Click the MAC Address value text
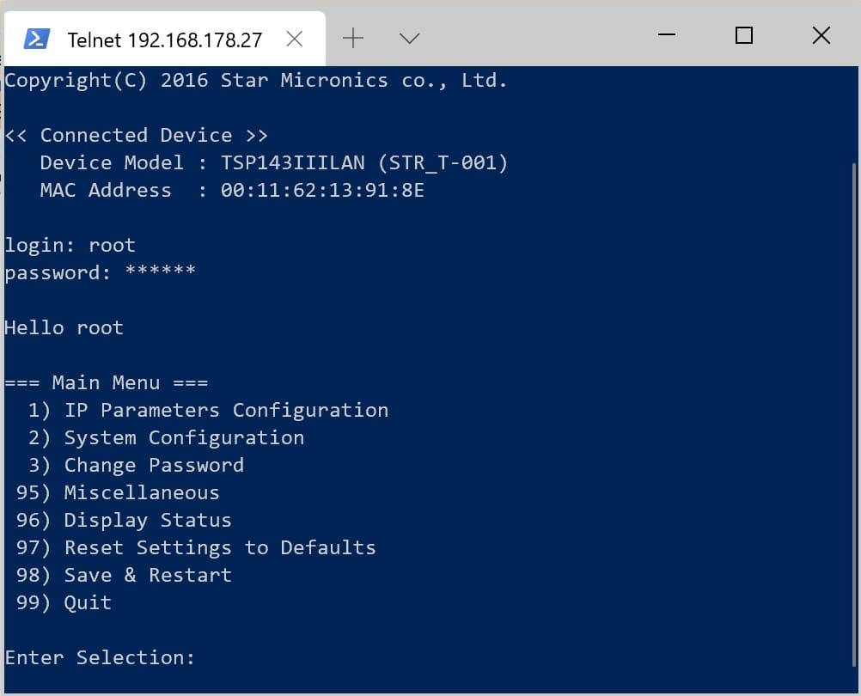The width and height of the screenshot is (861, 696). click(322, 190)
